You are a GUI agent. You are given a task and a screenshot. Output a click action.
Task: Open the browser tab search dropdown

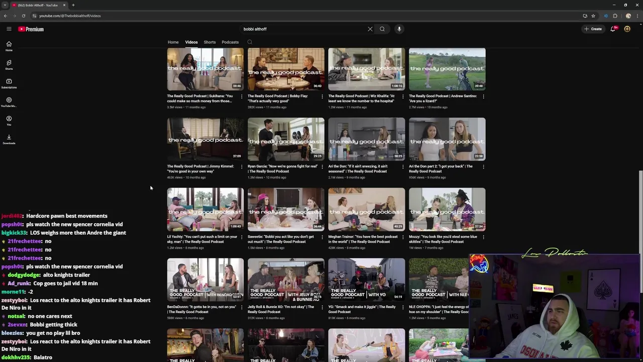click(5, 5)
